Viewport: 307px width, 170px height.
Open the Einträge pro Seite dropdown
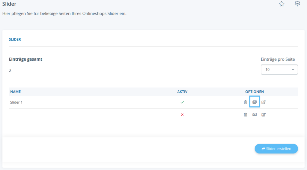click(279, 69)
